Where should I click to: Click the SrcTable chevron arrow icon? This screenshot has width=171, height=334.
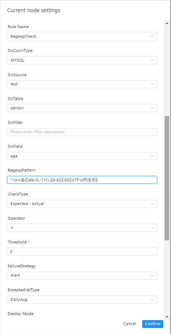click(152, 108)
